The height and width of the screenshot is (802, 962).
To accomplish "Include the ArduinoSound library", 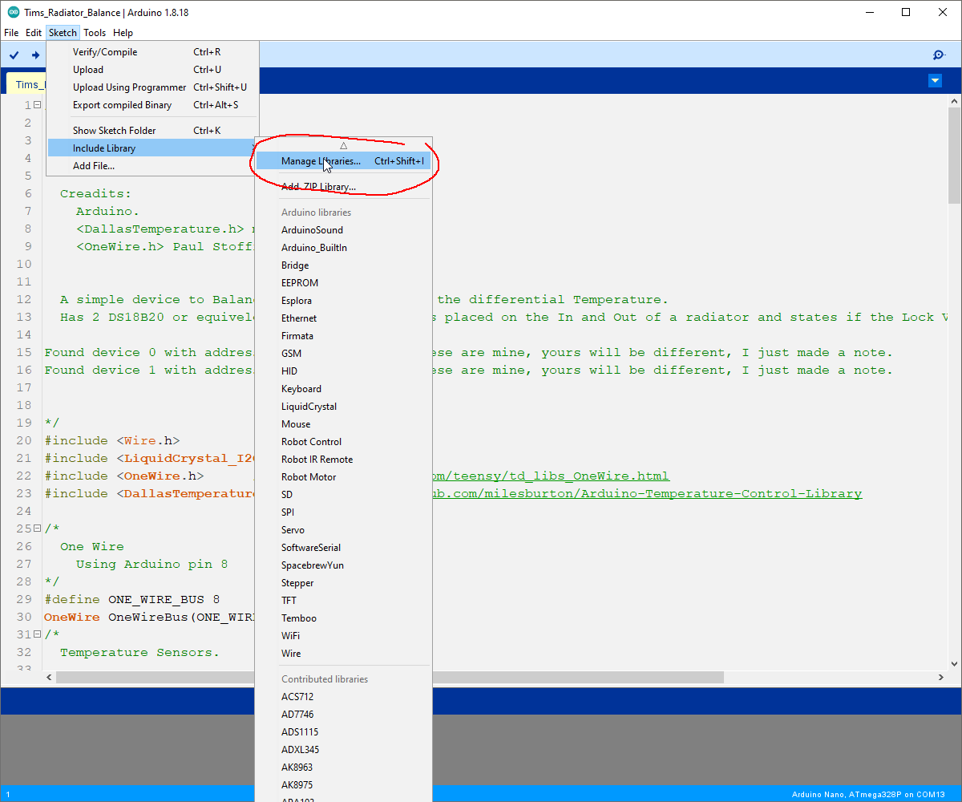I will (x=343, y=230).
